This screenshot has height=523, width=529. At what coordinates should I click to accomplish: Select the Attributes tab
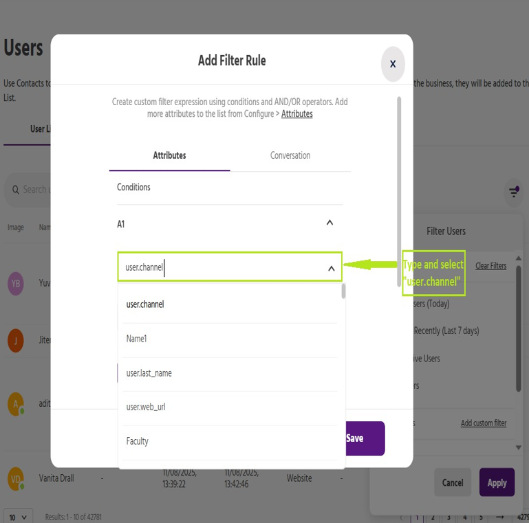[x=169, y=155]
